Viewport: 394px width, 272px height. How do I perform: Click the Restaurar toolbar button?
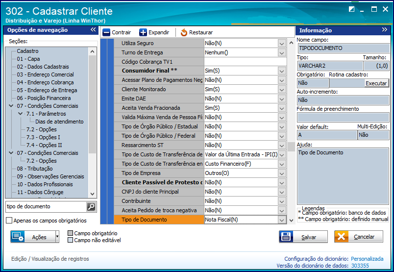(x=197, y=32)
